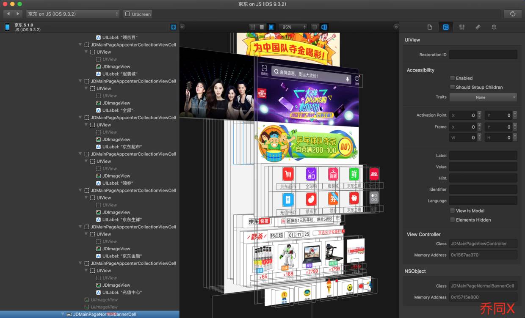Switch canvas to 2D view

(x=315, y=27)
